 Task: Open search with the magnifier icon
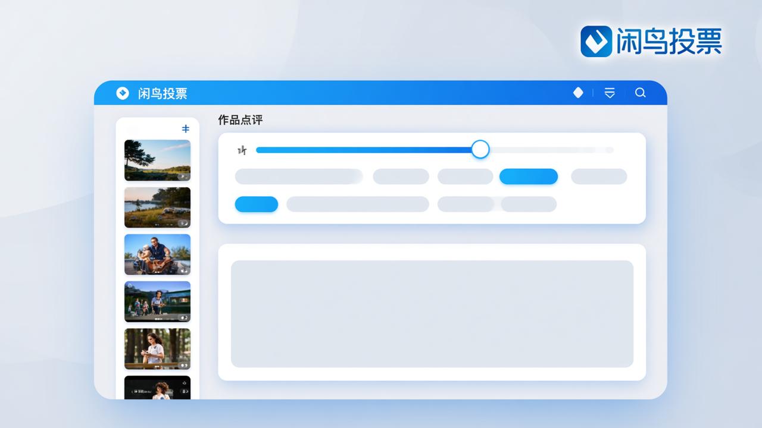641,93
